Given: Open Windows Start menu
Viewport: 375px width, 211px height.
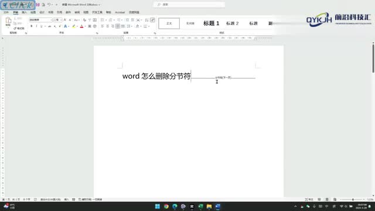Looking at the screenshot, I should pyautogui.click(x=158, y=206).
